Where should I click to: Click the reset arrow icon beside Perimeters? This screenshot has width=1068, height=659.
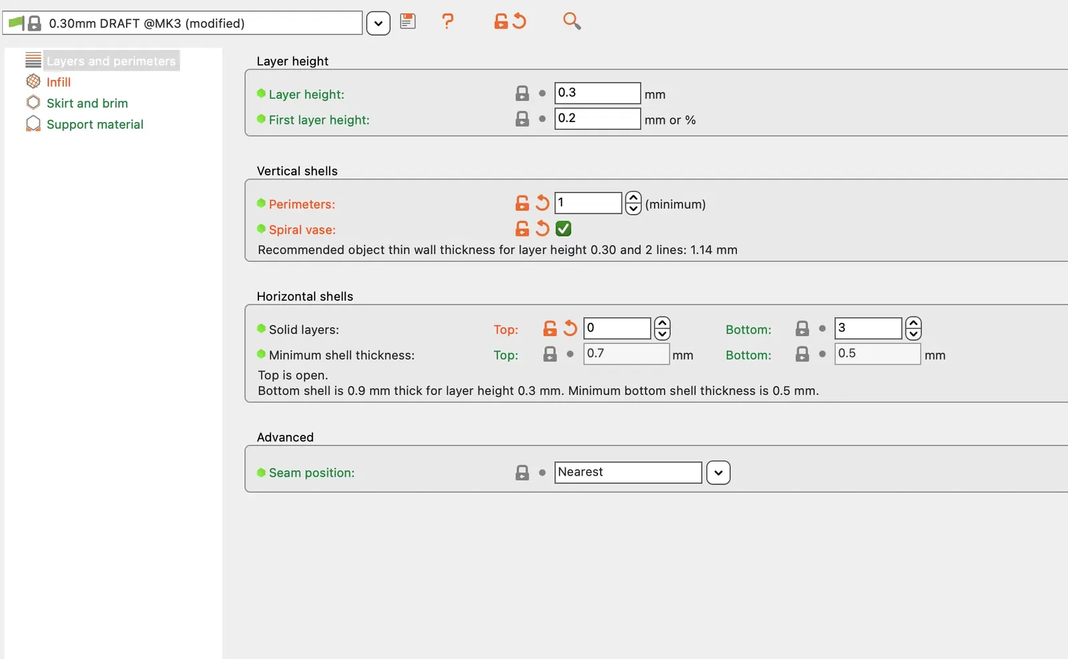point(543,203)
